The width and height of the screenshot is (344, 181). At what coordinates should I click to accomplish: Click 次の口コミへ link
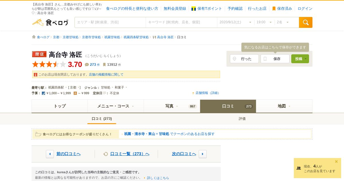184,154
